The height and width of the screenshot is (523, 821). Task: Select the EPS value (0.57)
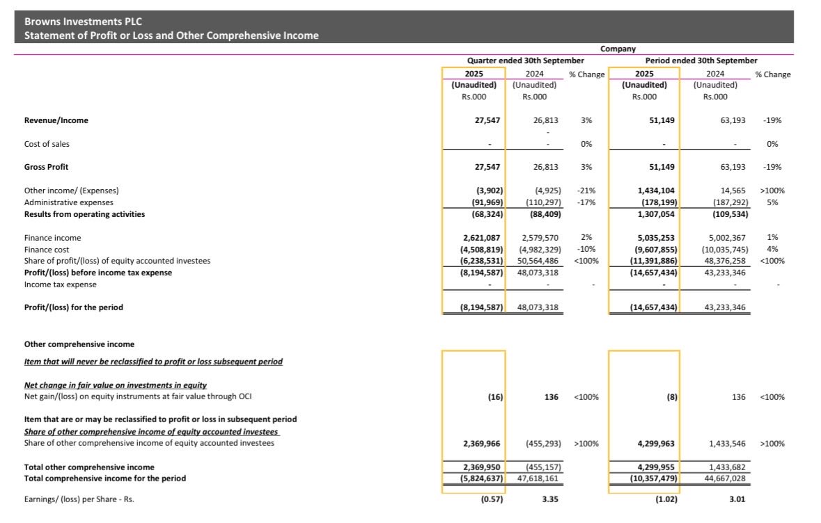pyautogui.click(x=492, y=499)
